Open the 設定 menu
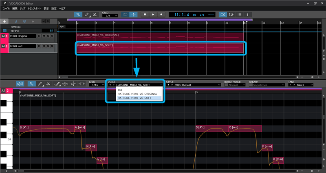The width and height of the screenshot is (326, 173). pos(54,9)
